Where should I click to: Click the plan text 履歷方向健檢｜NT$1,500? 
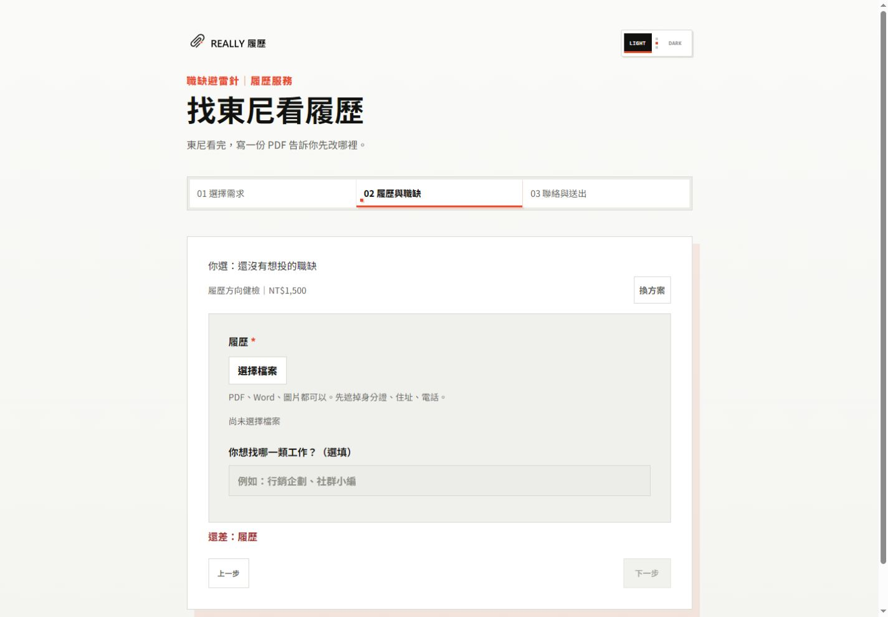[x=257, y=290]
